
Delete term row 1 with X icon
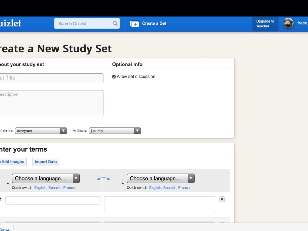coord(222,199)
